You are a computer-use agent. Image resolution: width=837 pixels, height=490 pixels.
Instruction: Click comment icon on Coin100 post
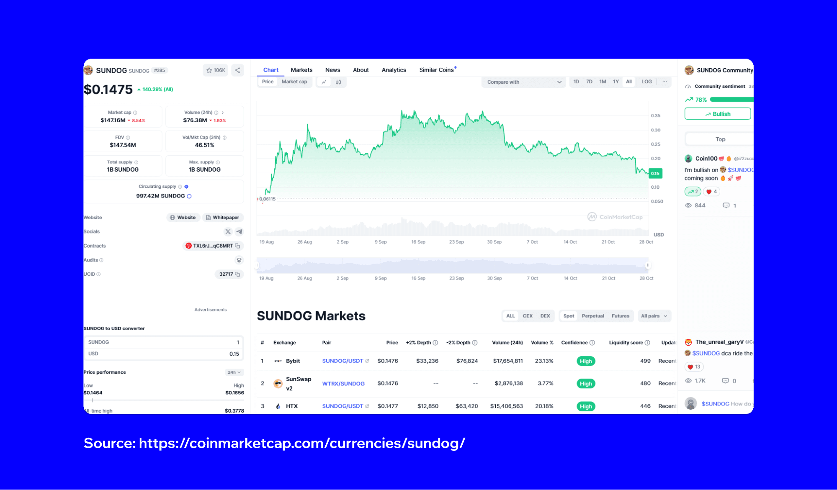[x=726, y=205]
